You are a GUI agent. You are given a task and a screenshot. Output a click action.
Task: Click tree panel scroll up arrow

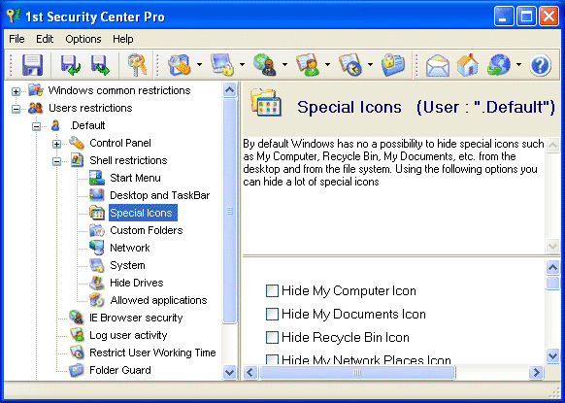pos(229,89)
